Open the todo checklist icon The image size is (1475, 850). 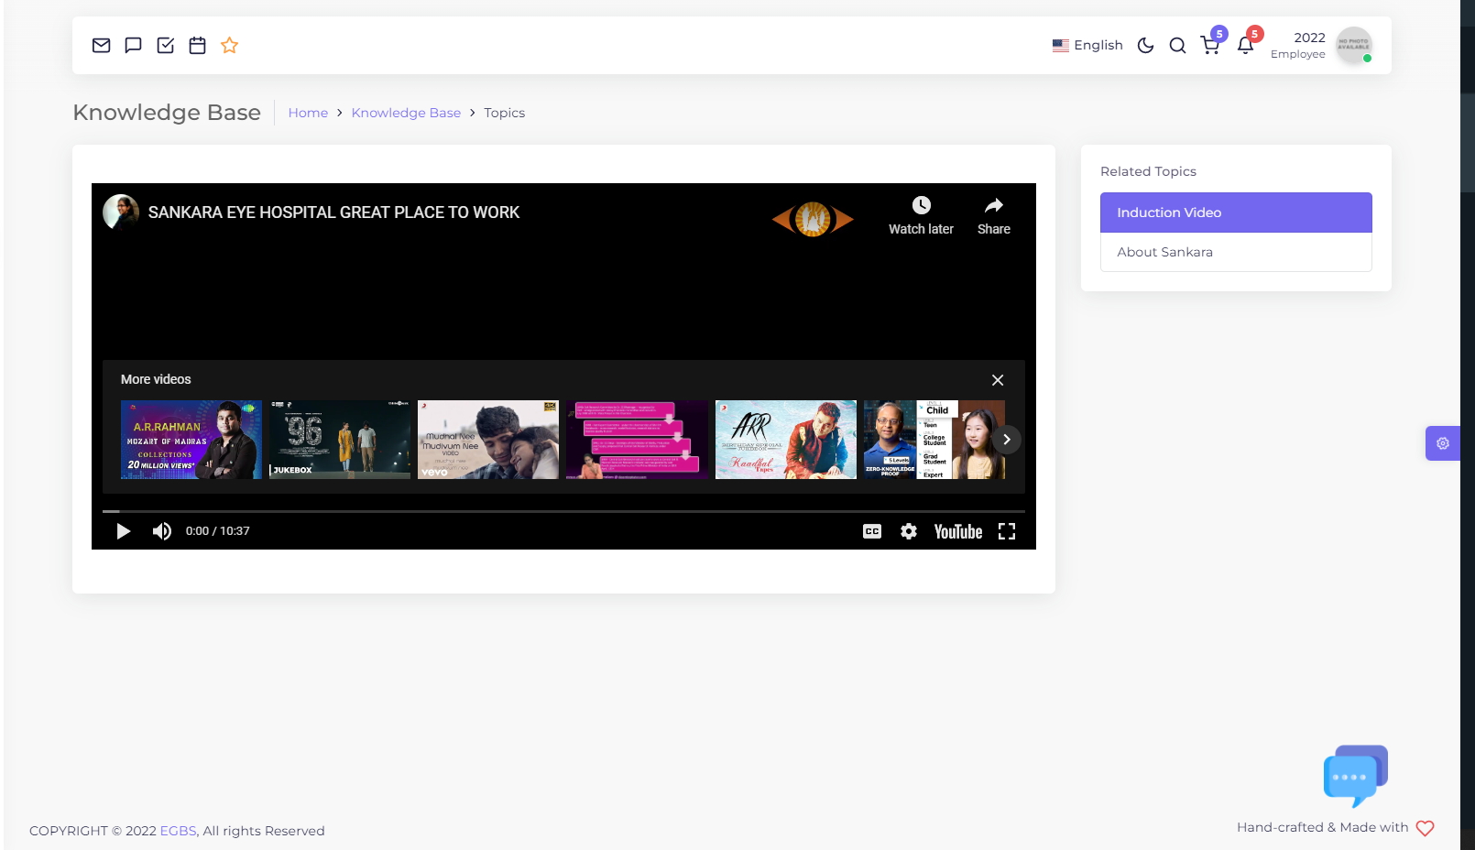tap(165, 45)
